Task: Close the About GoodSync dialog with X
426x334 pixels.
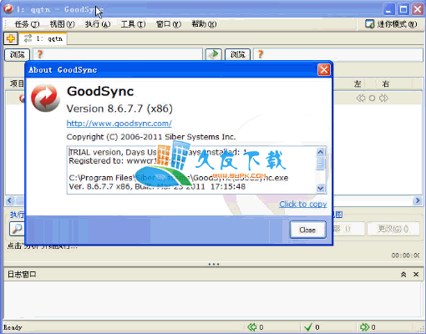Action: 324,70
